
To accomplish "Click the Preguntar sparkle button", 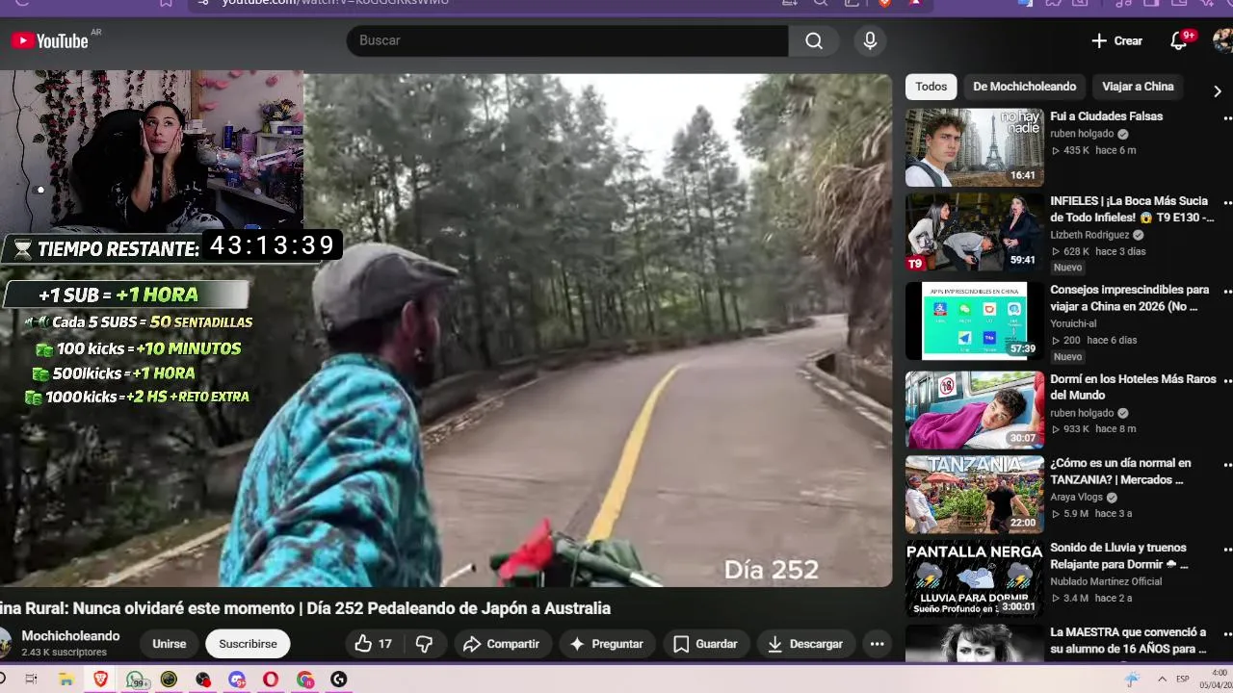I will (x=607, y=644).
